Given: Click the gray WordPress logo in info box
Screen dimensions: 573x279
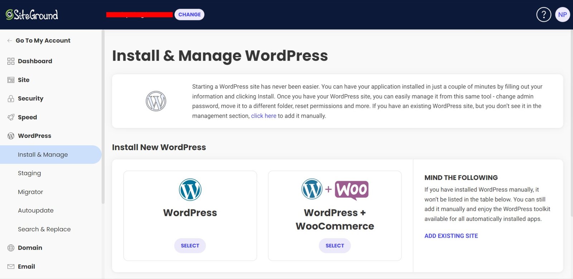Looking at the screenshot, I should click(156, 101).
